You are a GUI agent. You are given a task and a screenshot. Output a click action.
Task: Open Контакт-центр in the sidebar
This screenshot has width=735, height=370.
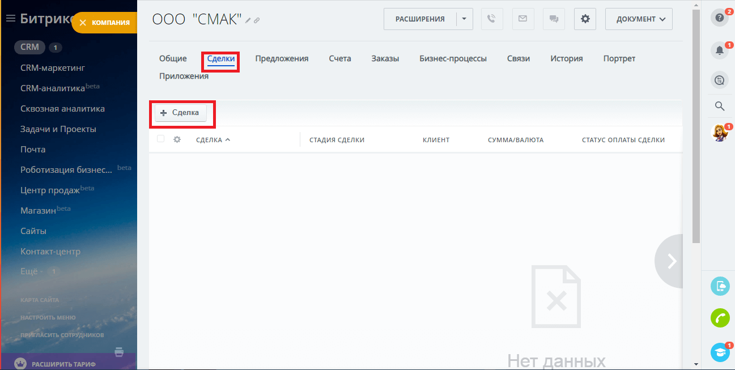[50, 252]
